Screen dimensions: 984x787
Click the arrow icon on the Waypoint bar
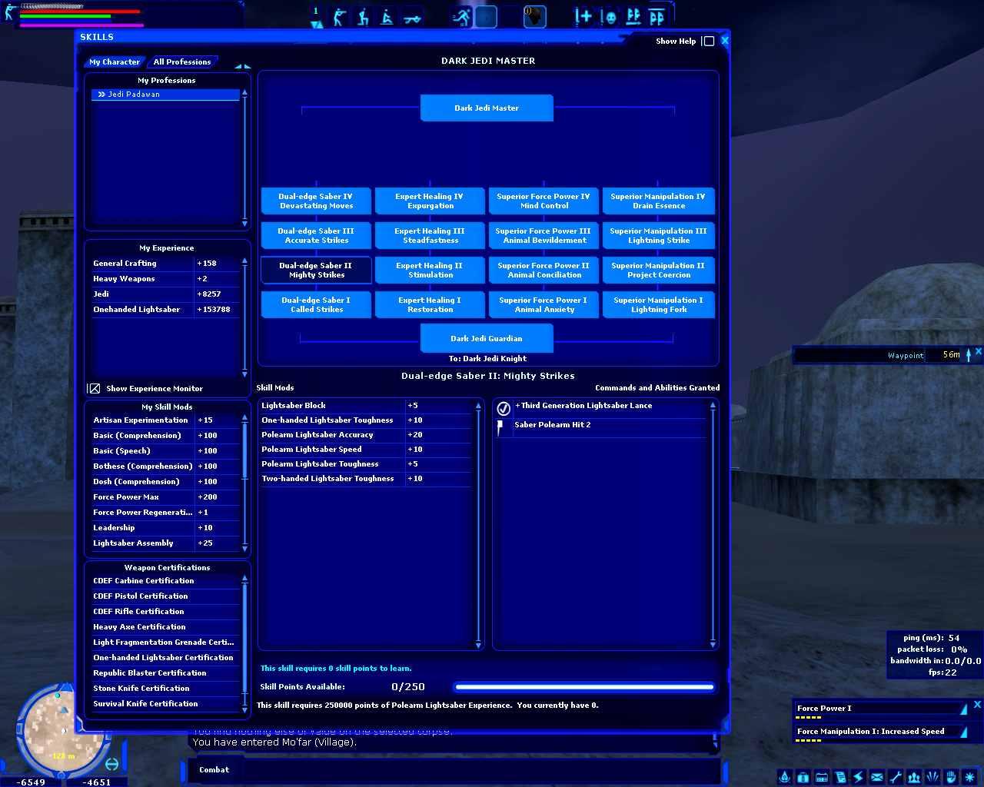coord(969,354)
